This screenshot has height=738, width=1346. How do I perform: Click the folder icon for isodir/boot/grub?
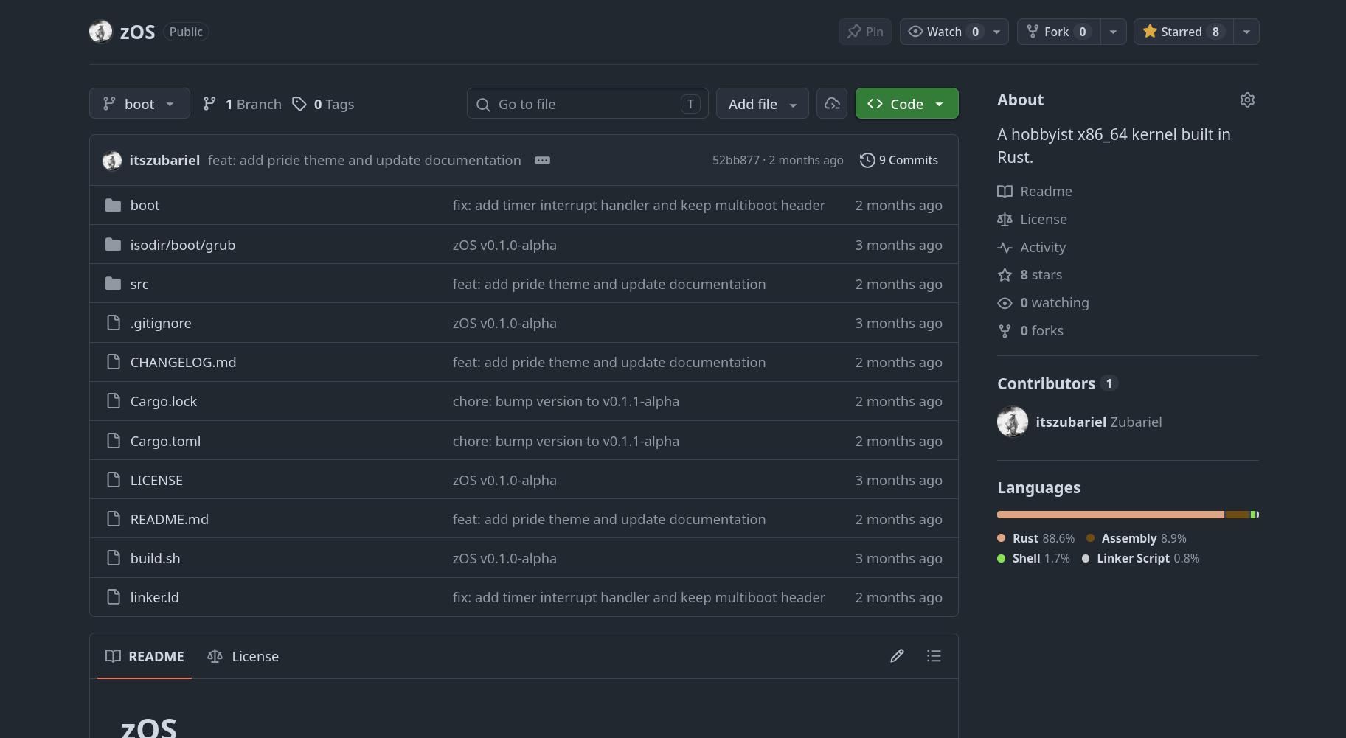pyautogui.click(x=113, y=245)
